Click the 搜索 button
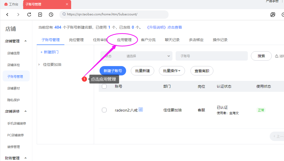 coord(261,56)
